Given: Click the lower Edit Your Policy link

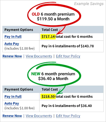Looking at the screenshot, I should point(68,116).
